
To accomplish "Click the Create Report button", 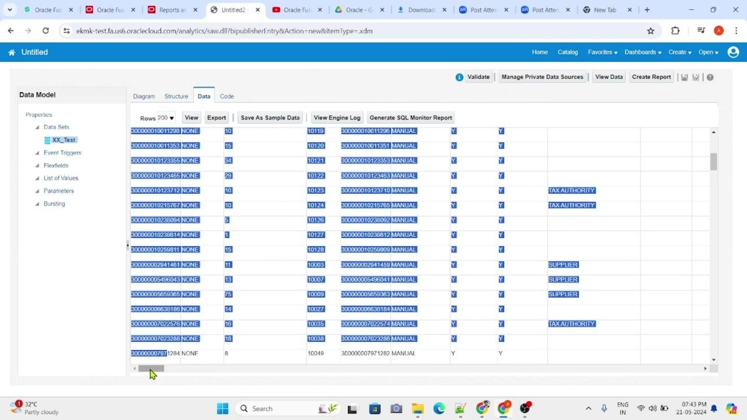I will pyautogui.click(x=651, y=77).
